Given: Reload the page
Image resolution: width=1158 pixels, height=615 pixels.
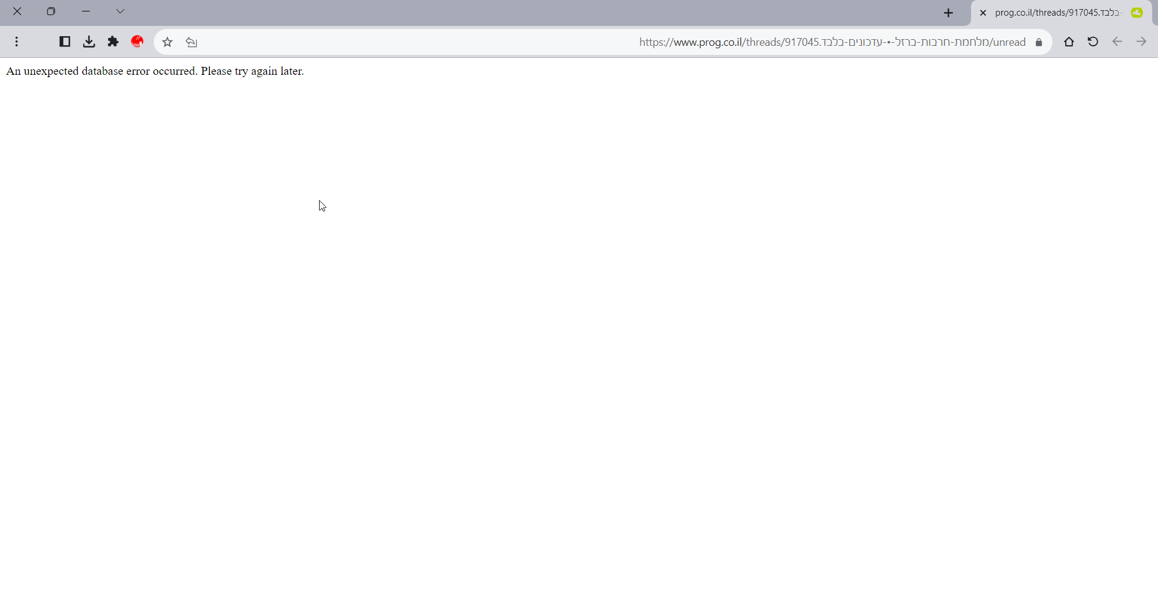Looking at the screenshot, I should [1093, 42].
